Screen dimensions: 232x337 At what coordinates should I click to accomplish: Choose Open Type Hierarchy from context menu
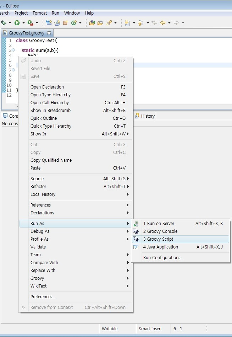pyautogui.click(x=76, y=95)
